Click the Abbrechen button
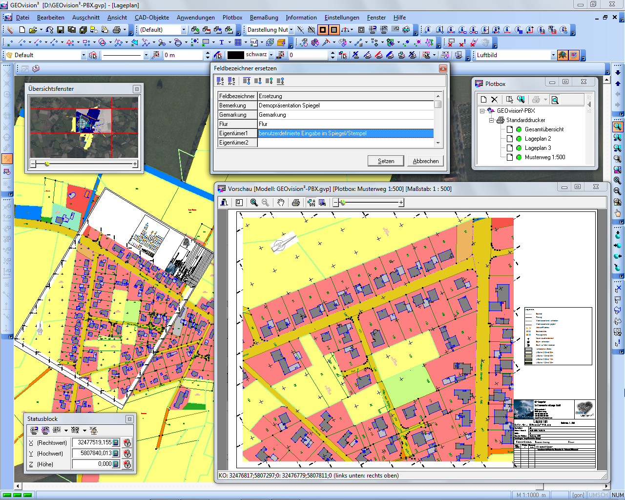This screenshot has width=625, height=500. (426, 161)
